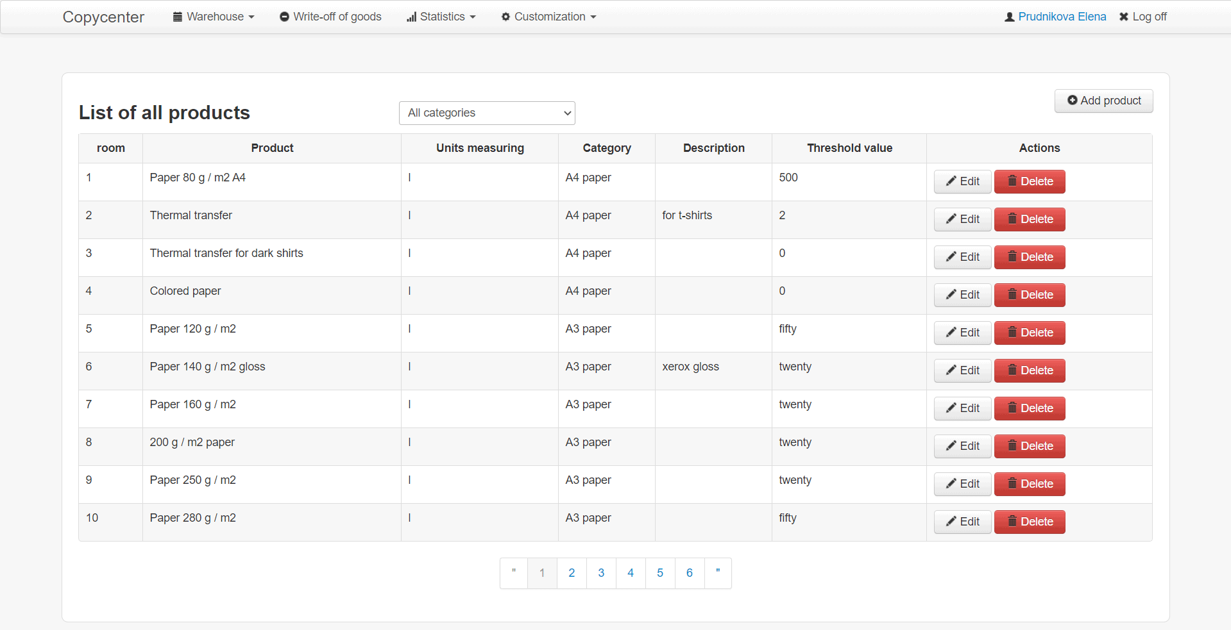Click the next page arrow in pagination
Image resolution: width=1231 pixels, height=630 pixels.
[718, 573]
